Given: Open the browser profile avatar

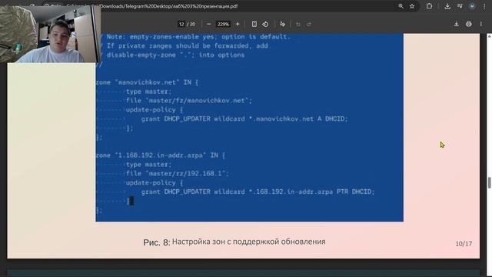Looking at the screenshot, I should coord(472,6).
